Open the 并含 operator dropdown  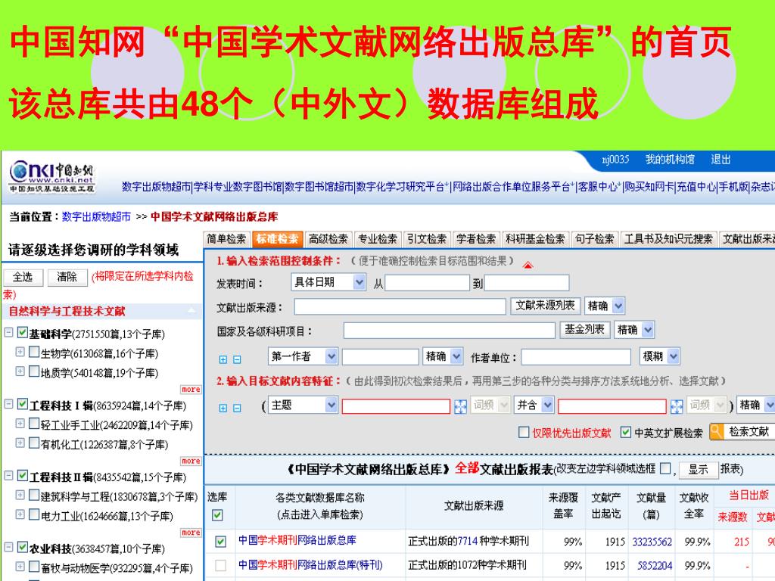[534, 405]
